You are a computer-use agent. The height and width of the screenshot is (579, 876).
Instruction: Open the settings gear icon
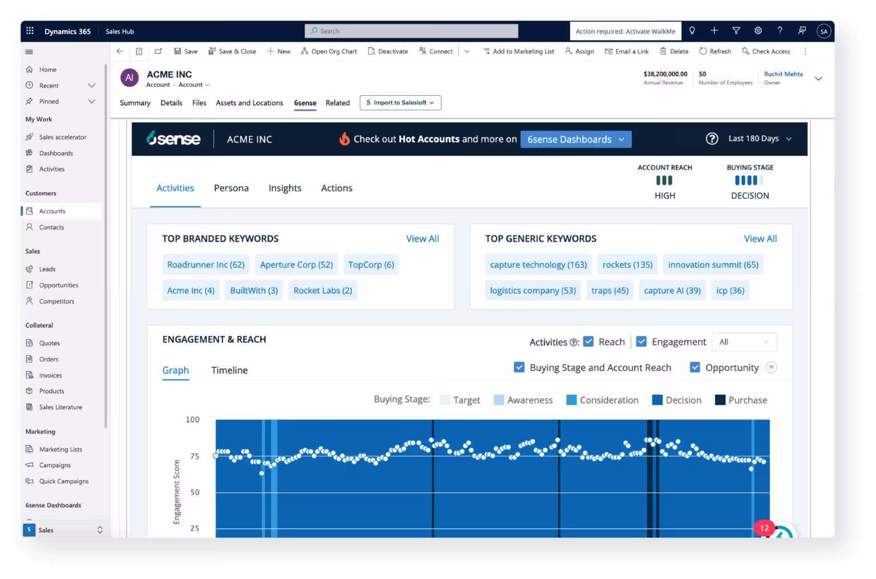(758, 31)
